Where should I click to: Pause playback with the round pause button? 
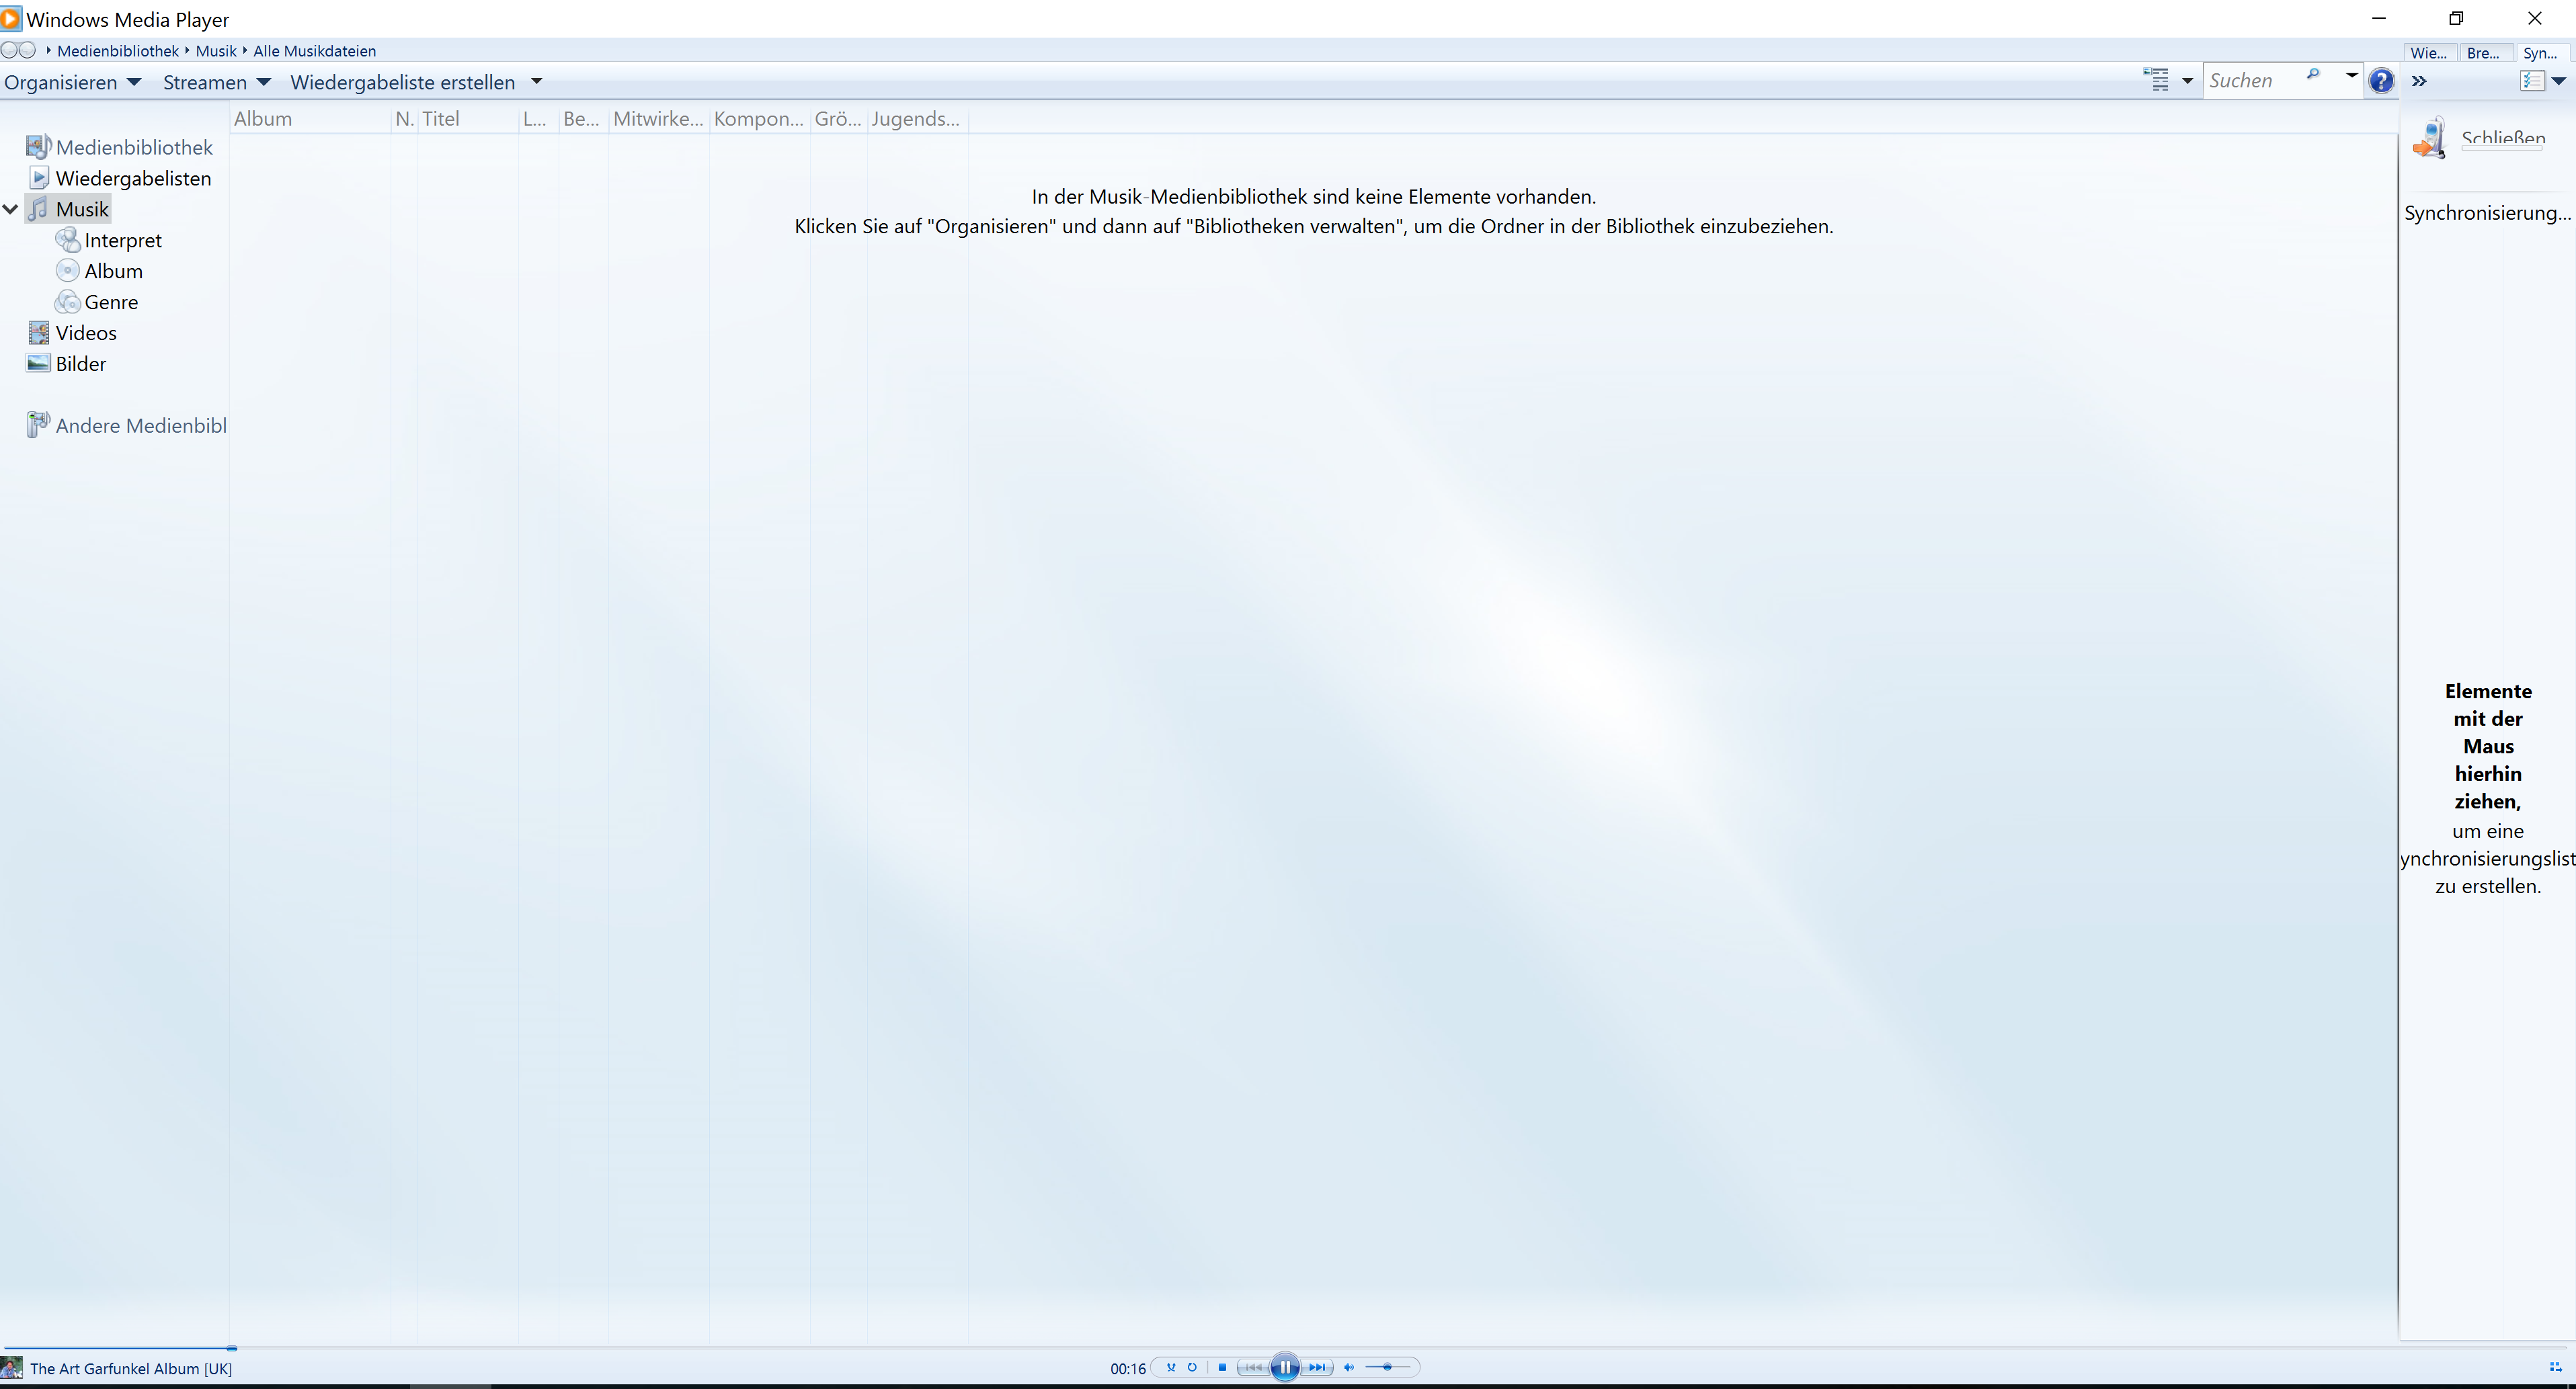[1285, 1367]
